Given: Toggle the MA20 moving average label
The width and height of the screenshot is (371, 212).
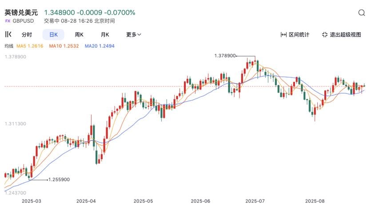Looking at the screenshot, I should (x=100, y=46).
